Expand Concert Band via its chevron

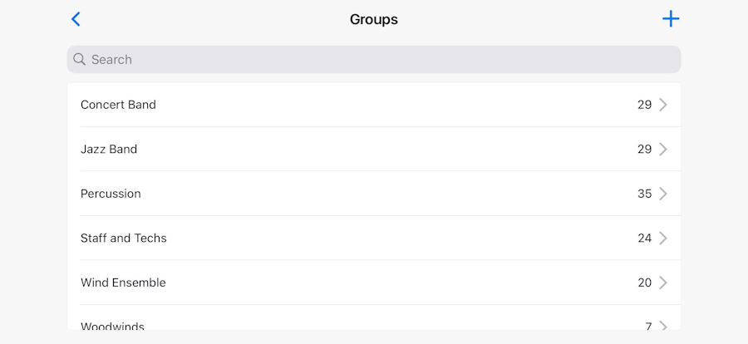[663, 105]
